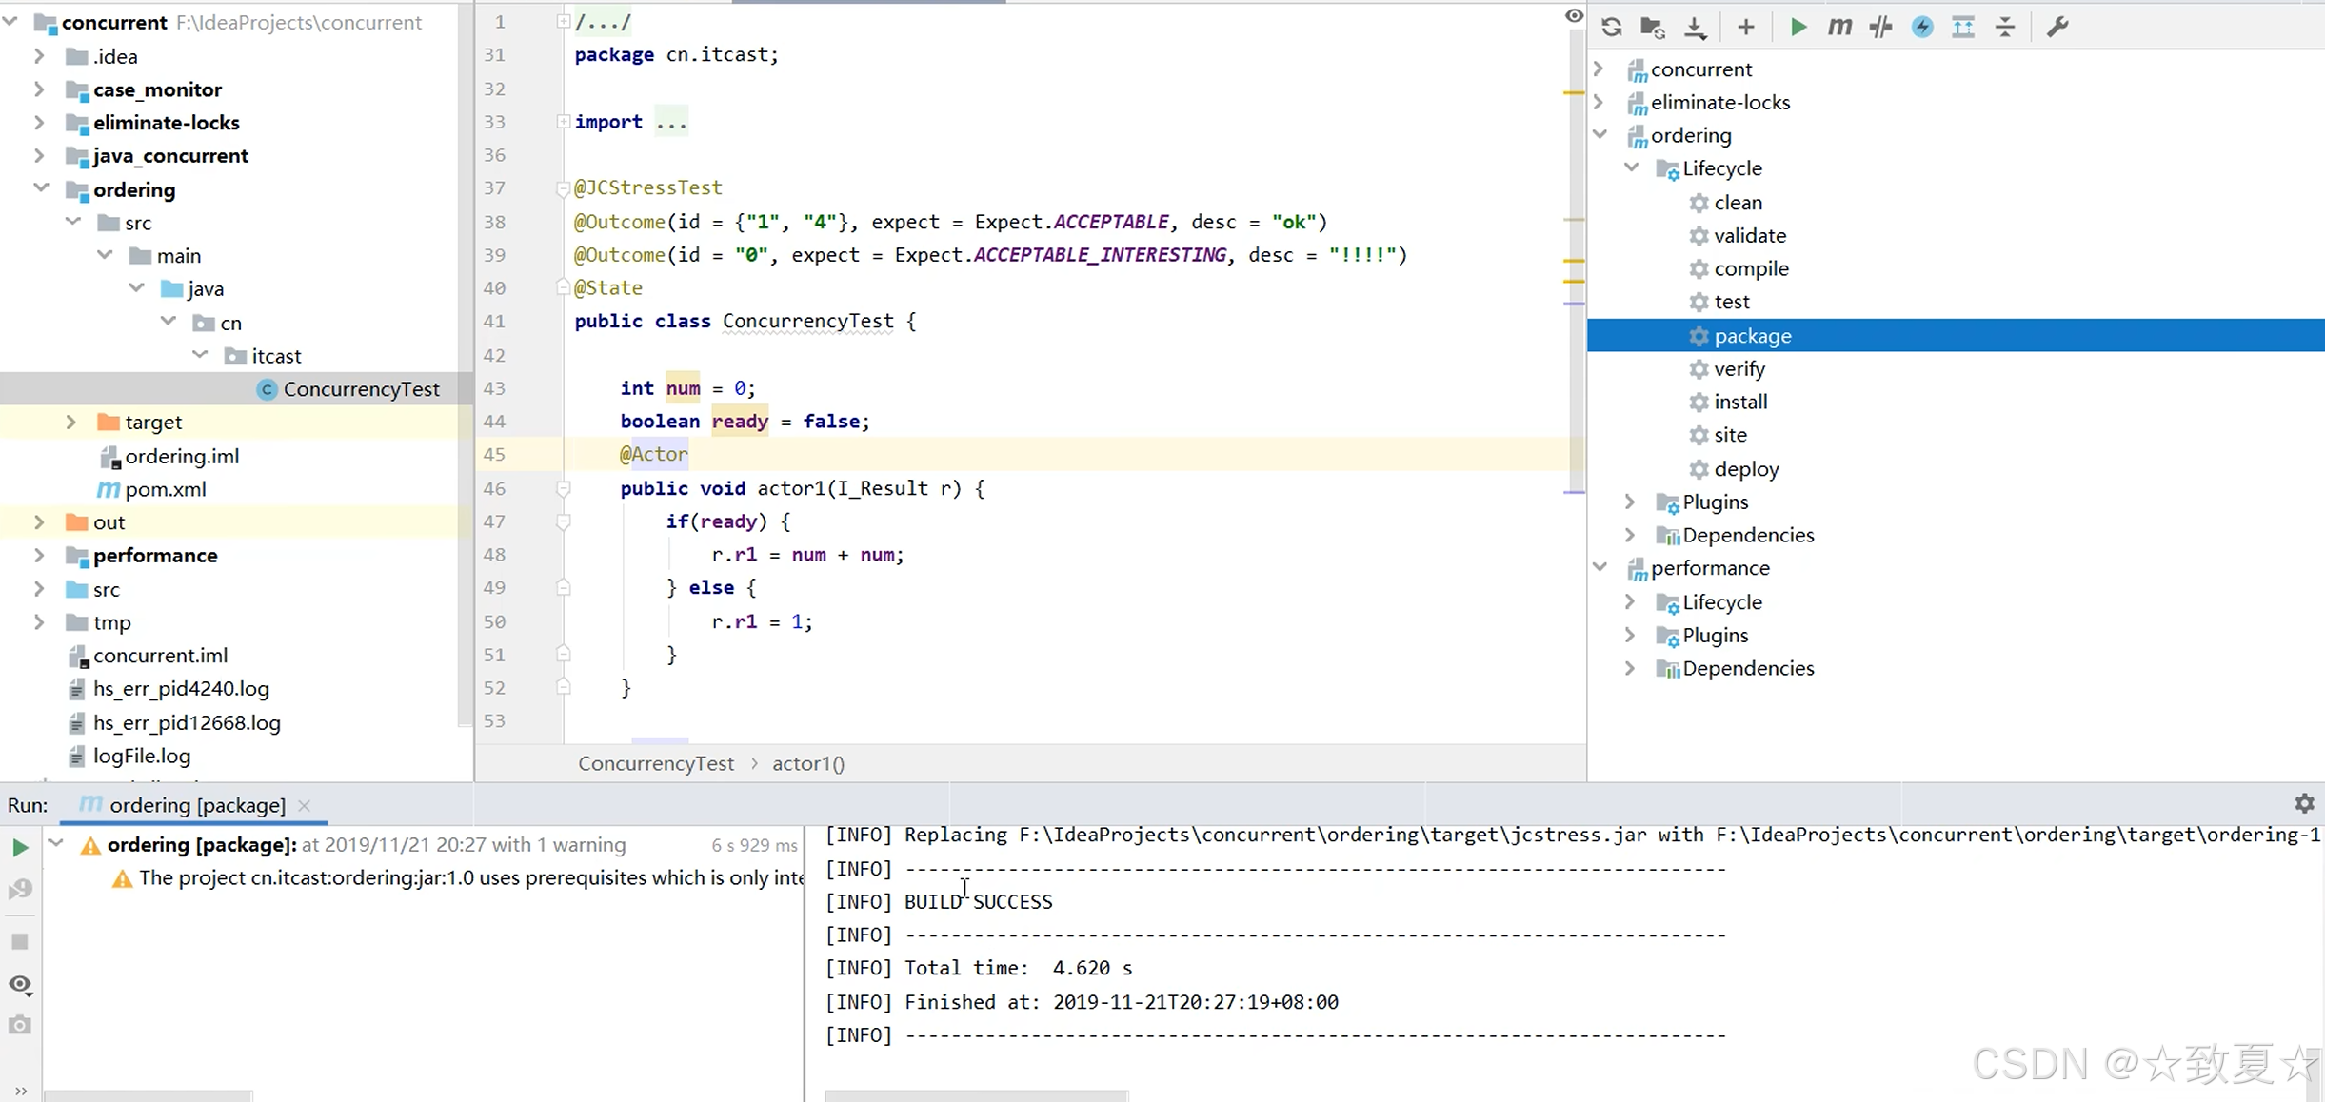Run the selected Maven build

(1798, 27)
